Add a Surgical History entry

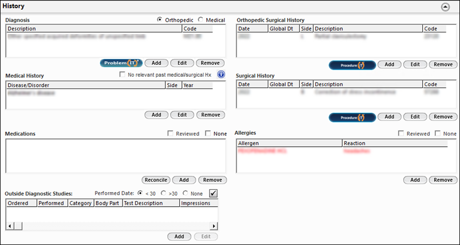389,117
